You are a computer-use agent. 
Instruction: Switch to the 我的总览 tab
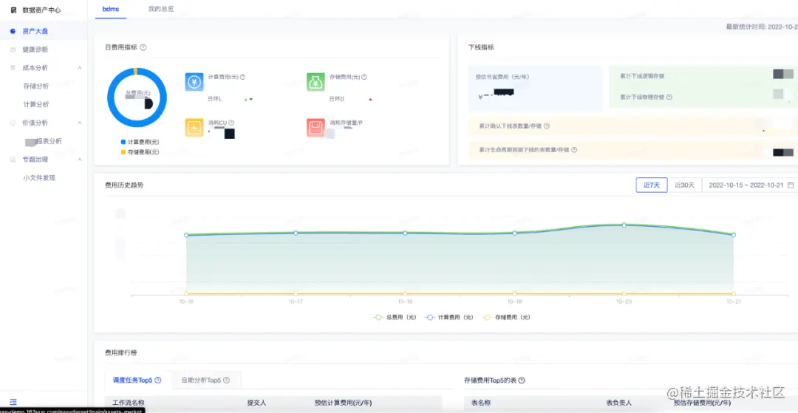click(161, 9)
